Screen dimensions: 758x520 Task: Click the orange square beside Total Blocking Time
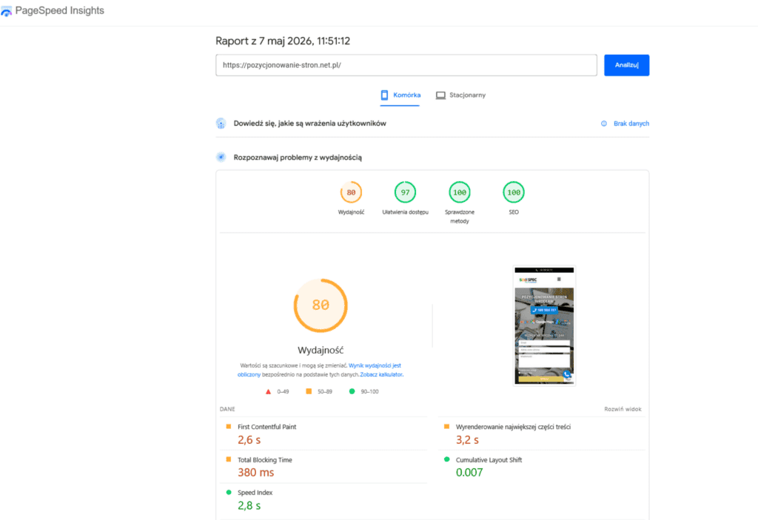click(x=229, y=459)
